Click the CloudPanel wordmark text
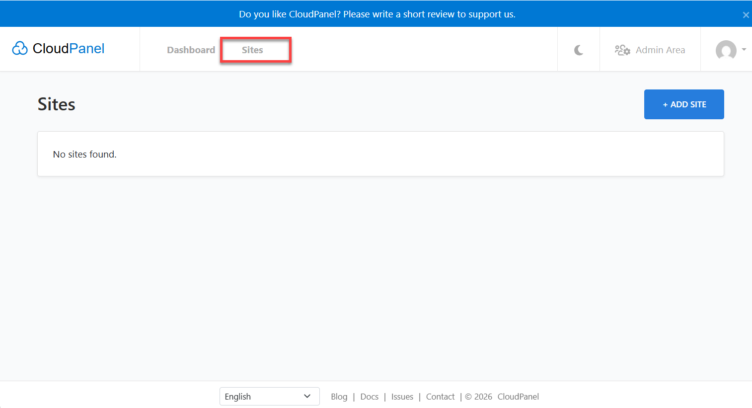752x408 pixels. coord(69,48)
